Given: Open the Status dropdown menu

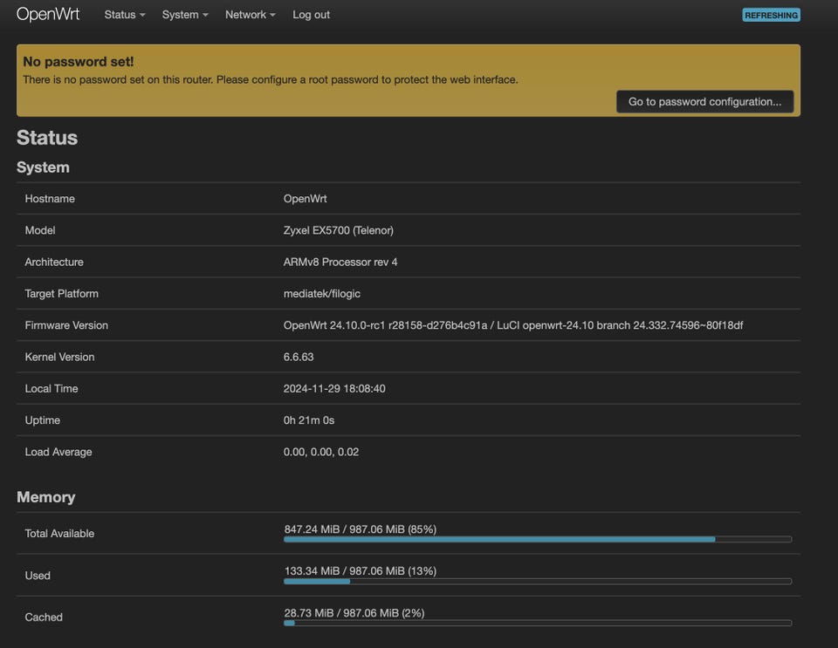Looking at the screenshot, I should pyautogui.click(x=125, y=15).
